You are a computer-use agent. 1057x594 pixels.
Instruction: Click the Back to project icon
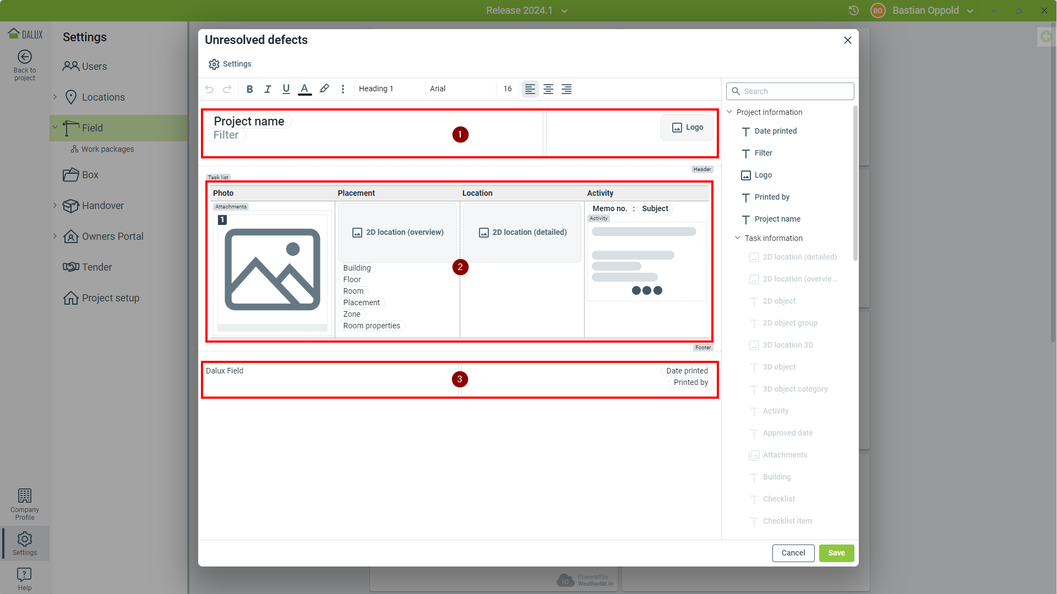(x=25, y=57)
